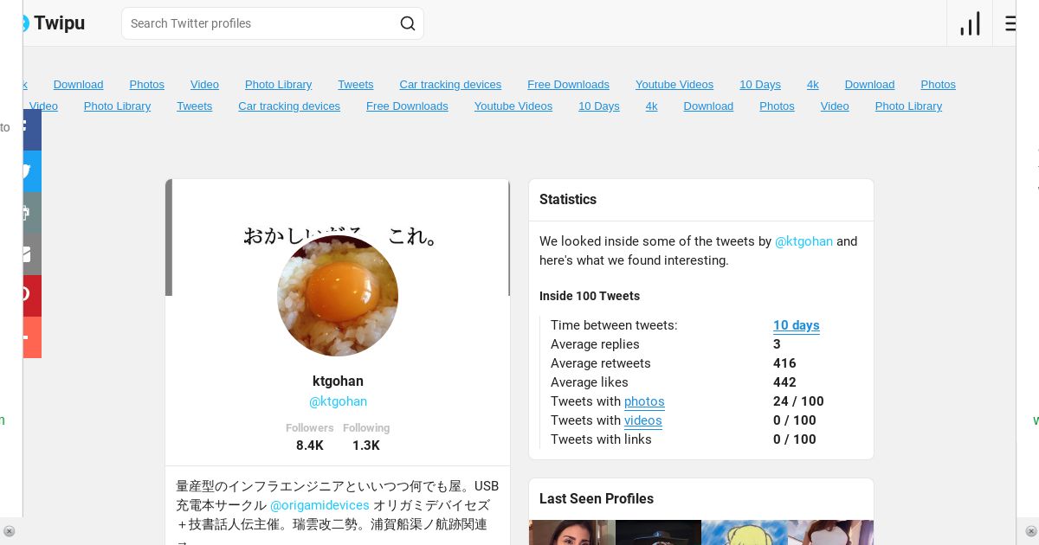This screenshot has height=545, width=1039.
Task: Click the 'Tweets with links' label
Action: [601, 439]
